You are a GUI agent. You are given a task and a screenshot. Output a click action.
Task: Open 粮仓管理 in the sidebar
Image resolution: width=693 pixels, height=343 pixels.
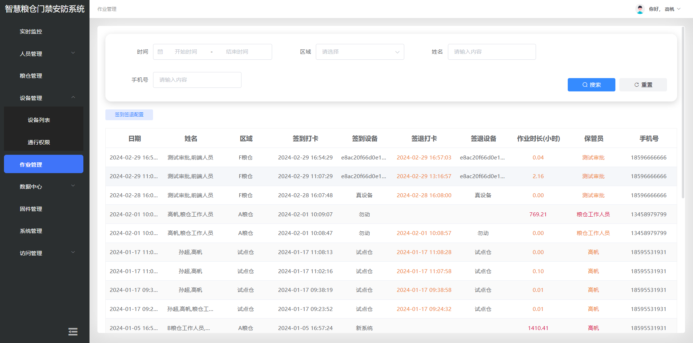point(31,76)
